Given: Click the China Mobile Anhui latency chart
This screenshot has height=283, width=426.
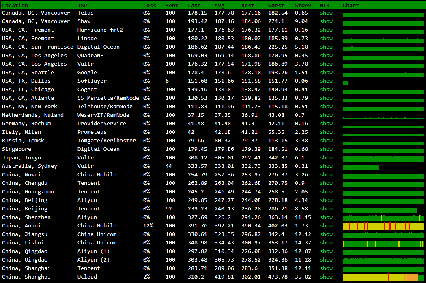Looking at the screenshot, I should [383, 226].
